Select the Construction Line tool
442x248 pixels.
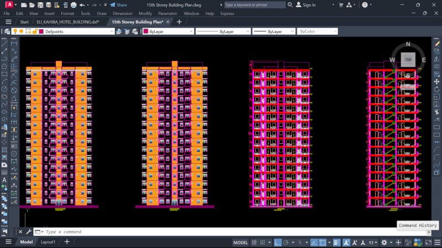click(x=4, y=51)
